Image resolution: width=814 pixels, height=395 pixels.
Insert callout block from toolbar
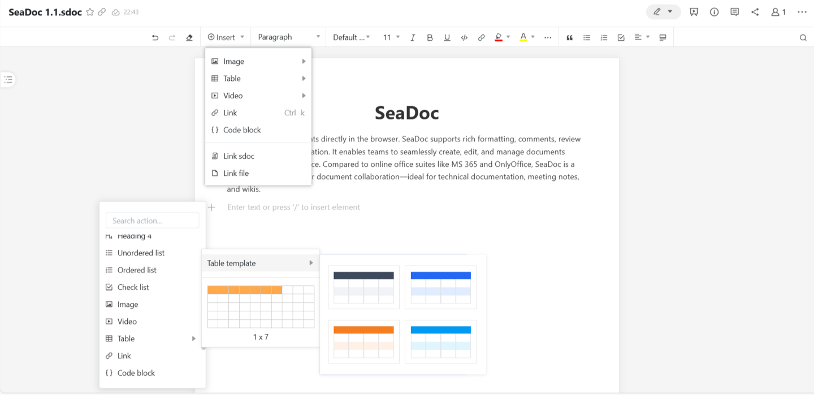(663, 37)
